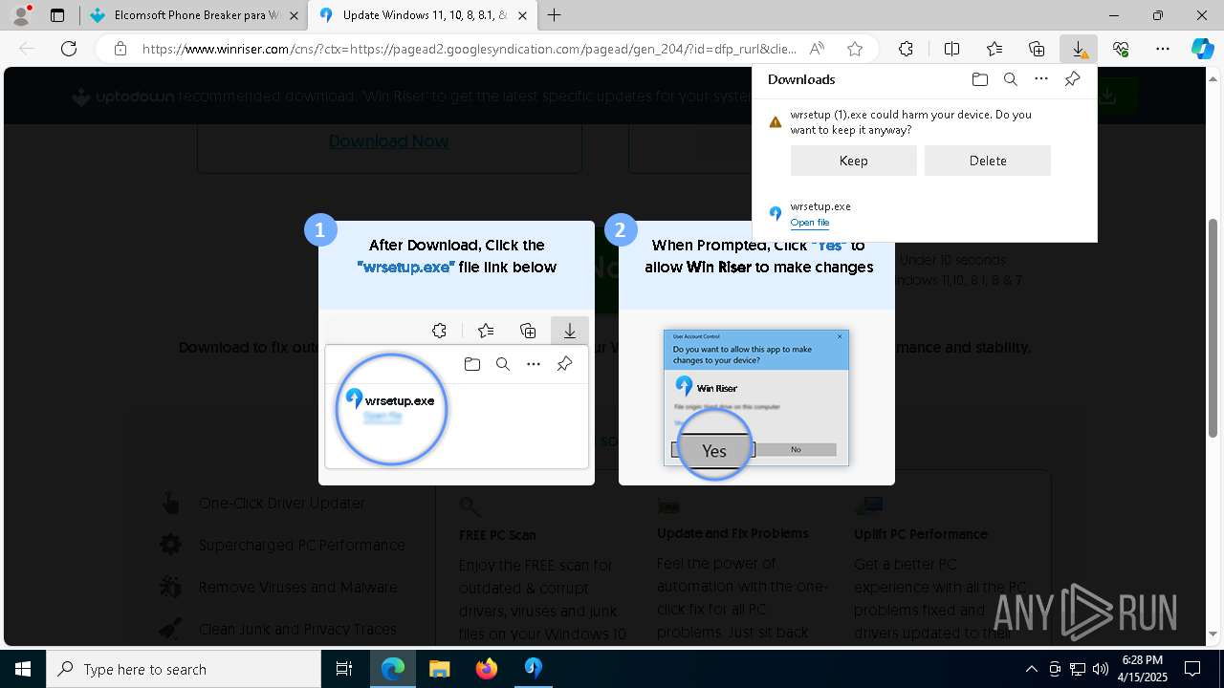The width and height of the screenshot is (1224, 688).
Task: Open the Copilot sidebar icon
Action: point(1202,49)
